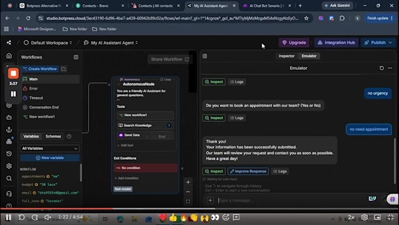Switch to the Emulator tab
Viewport: 399px width, 225px height.
309,56
